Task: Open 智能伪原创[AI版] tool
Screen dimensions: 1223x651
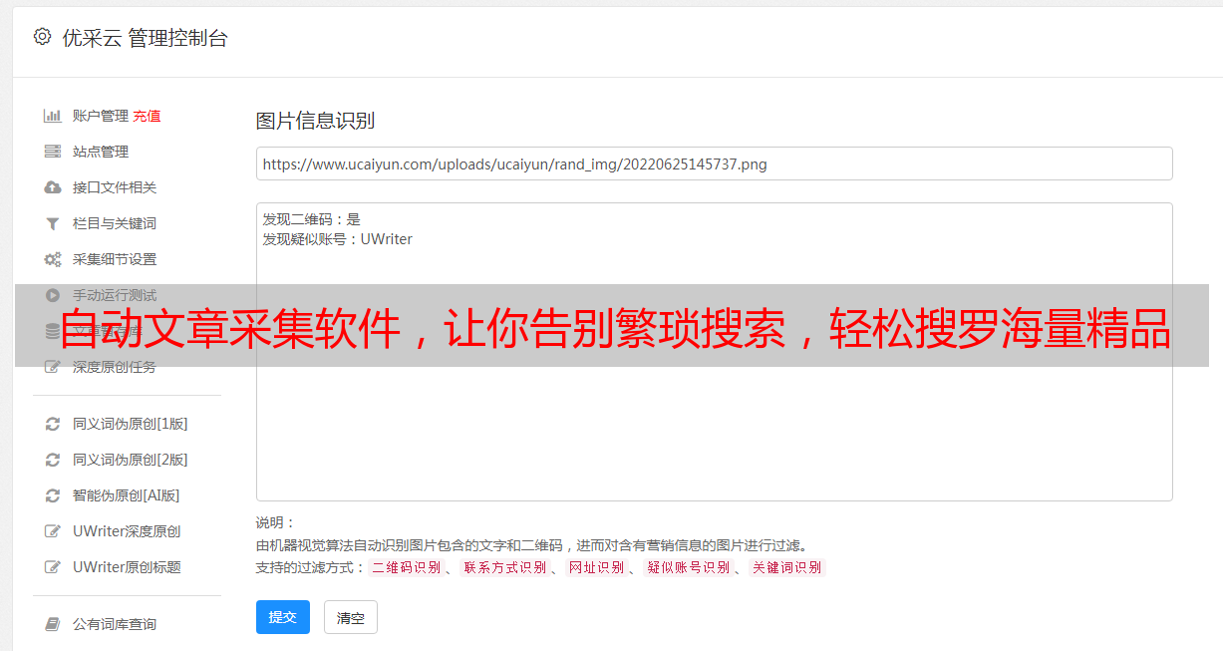Action: pos(127,495)
